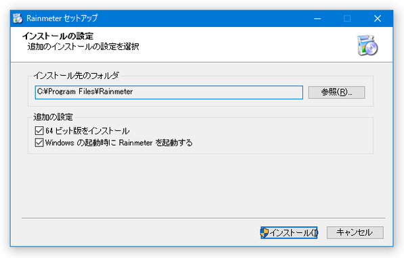Click the 追加の設定 group label
Screen dimensions: 404x258
[x=53, y=117]
